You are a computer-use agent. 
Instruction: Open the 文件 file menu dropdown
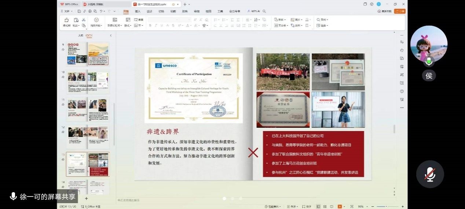click(x=66, y=11)
